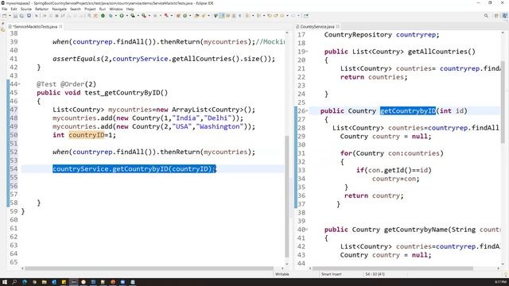Open the New Java Class dropdown arrow
The width and height of the screenshot is (509, 286).
[x=190, y=16]
